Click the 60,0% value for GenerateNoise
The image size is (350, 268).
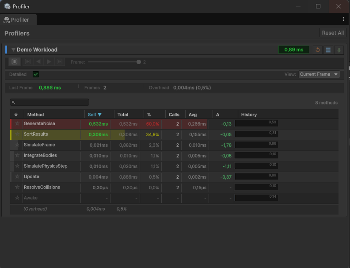152,124
